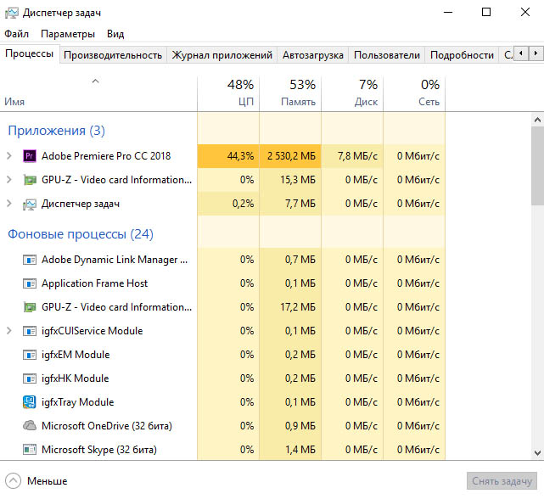Click the Microsoft Skype process icon
The height and width of the screenshot is (499, 544).
30,450
